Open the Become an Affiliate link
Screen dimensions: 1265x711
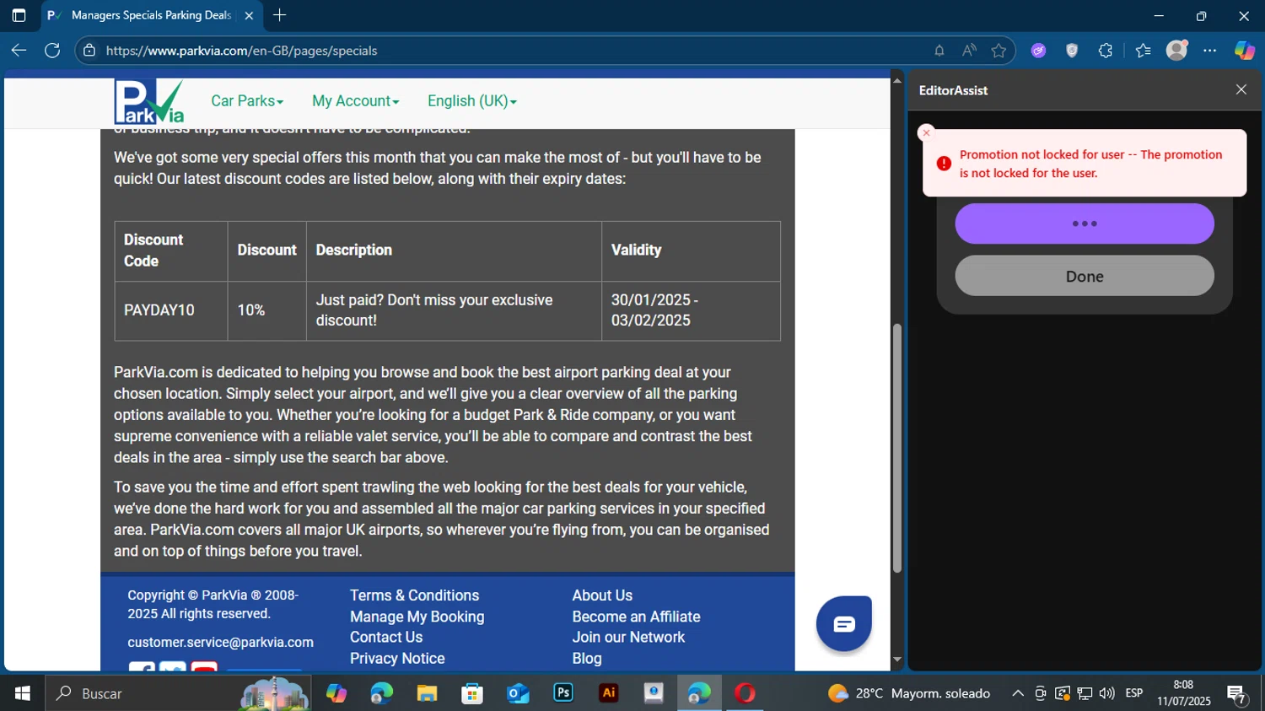(636, 617)
